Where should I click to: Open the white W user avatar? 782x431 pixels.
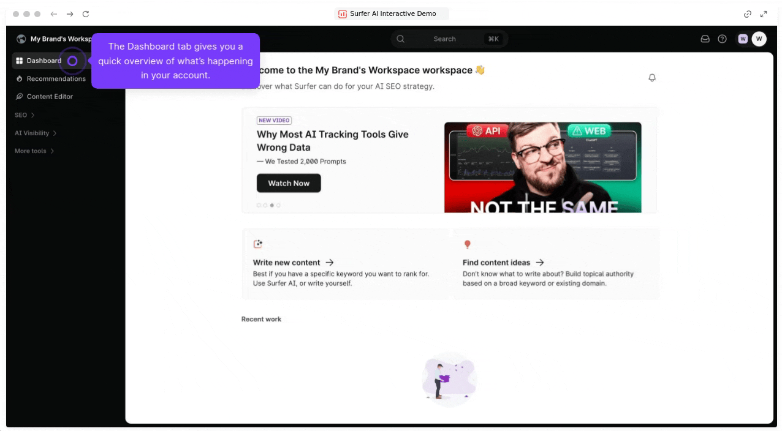pos(759,39)
